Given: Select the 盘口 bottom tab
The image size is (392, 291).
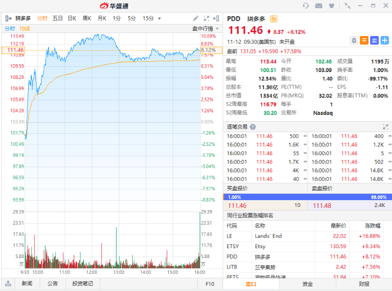Looking at the screenshot, I should (x=251, y=284).
